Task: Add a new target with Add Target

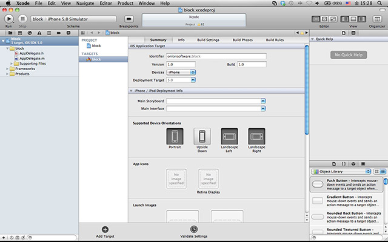Action: click(105, 232)
